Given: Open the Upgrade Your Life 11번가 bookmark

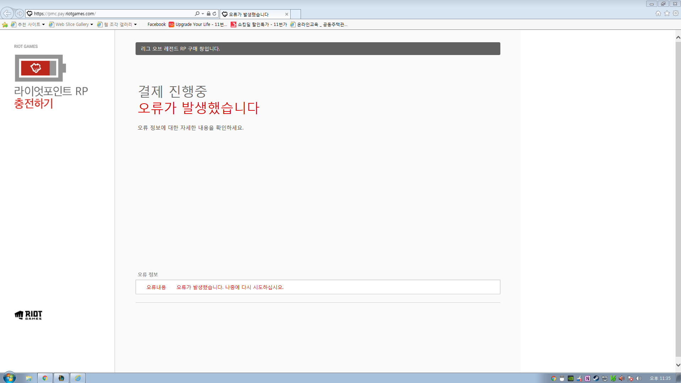Looking at the screenshot, I should click(x=198, y=24).
